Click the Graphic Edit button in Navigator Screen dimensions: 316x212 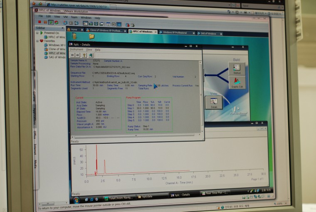click(x=237, y=82)
